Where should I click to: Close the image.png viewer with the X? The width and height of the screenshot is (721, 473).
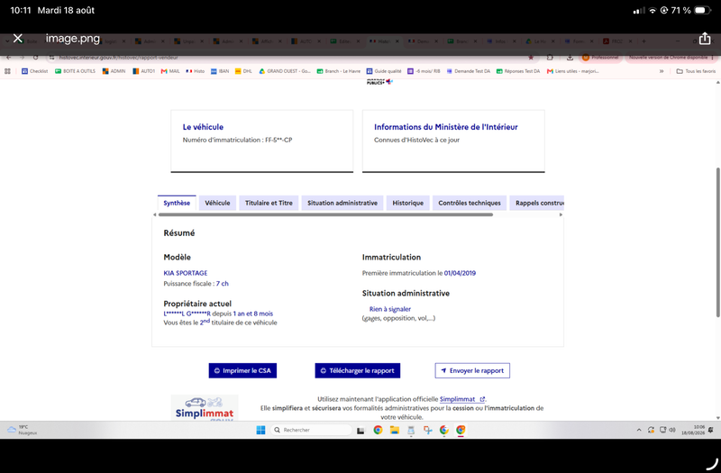(x=18, y=39)
